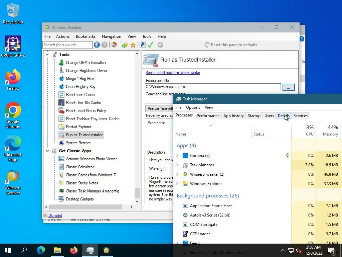Select 'Classic Calculator' in the tree
The width and height of the screenshot is (342, 257).
80,167
